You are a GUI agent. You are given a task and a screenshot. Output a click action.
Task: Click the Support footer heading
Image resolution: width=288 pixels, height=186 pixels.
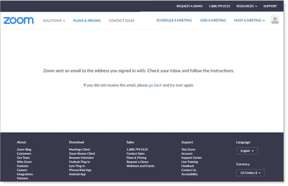coord(187,142)
